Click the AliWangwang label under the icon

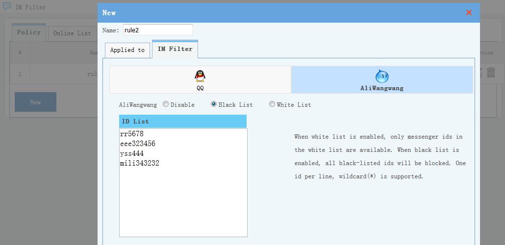pos(382,88)
